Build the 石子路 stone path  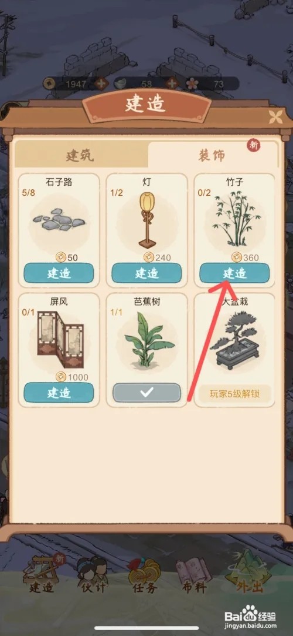pos(59,273)
